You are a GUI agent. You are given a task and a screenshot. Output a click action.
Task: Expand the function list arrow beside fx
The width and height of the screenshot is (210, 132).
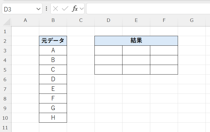(82, 9)
